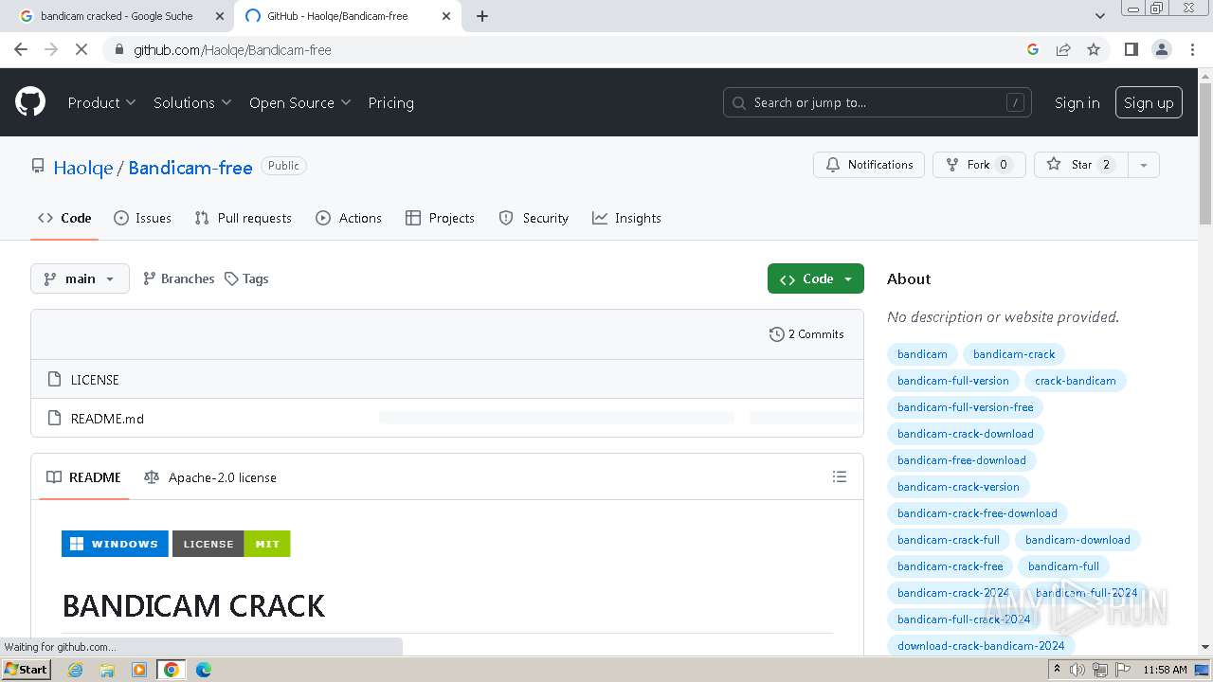Click the Notifications button

pyautogui.click(x=869, y=165)
